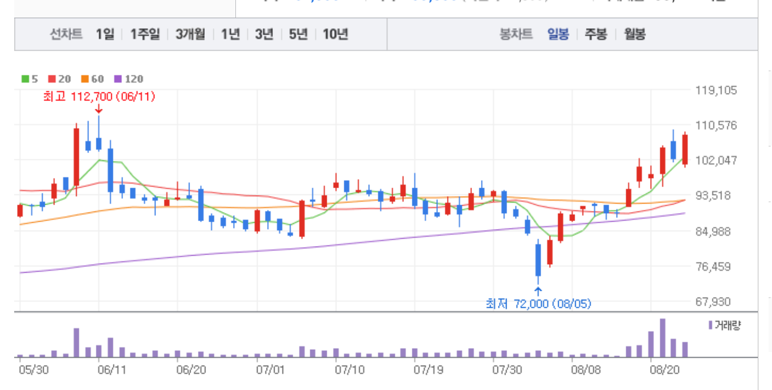Image resolution: width=772 pixels, height=390 pixels.
Task: Click the 최고 112,700 (06/11) high label
Action: point(99,97)
